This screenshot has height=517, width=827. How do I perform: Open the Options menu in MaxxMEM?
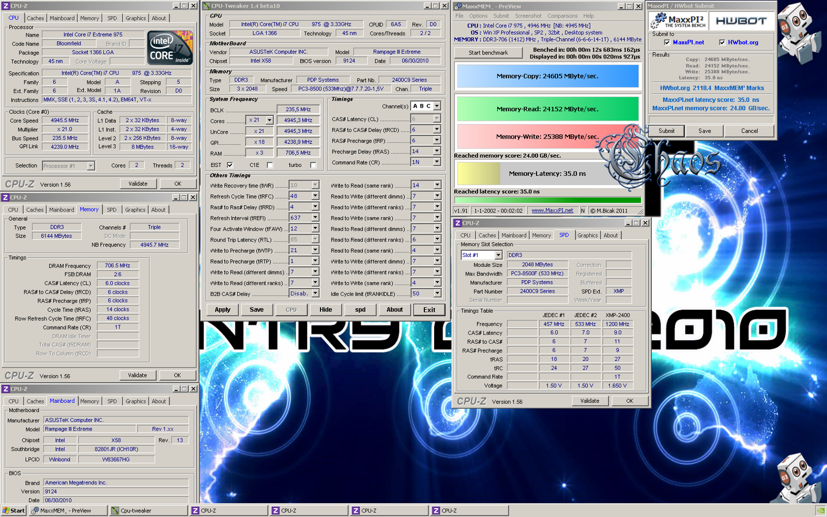pos(478,16)
